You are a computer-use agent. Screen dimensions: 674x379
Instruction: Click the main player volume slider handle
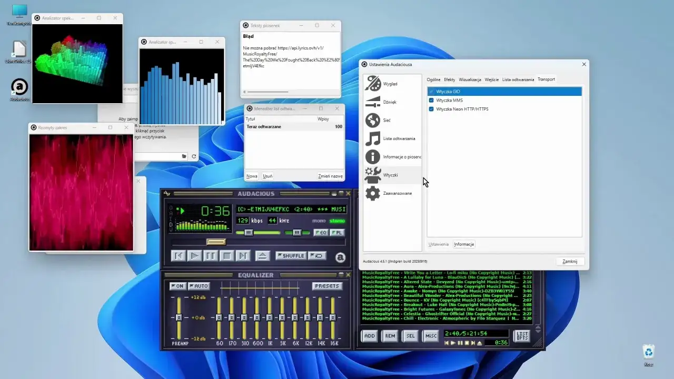249,233
